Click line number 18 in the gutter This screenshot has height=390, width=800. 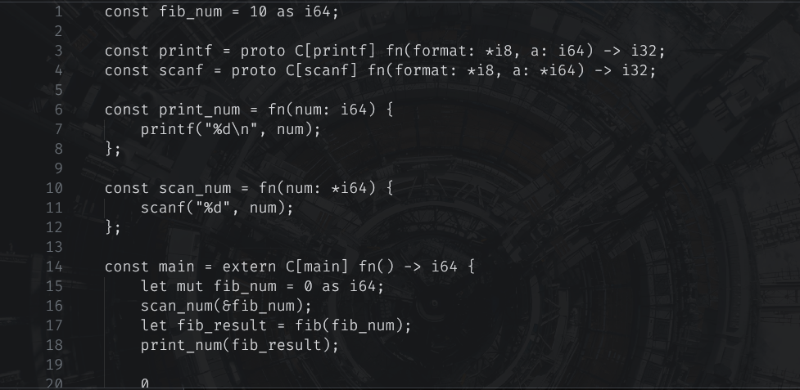click(54, 345)
